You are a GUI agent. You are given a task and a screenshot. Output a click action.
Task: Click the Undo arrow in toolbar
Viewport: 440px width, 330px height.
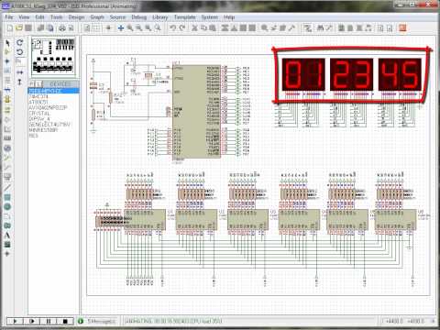click(173, 28)
